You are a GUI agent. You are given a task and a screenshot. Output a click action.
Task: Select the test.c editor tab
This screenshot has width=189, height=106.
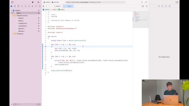pyautogui.click(x=68, y=6)
